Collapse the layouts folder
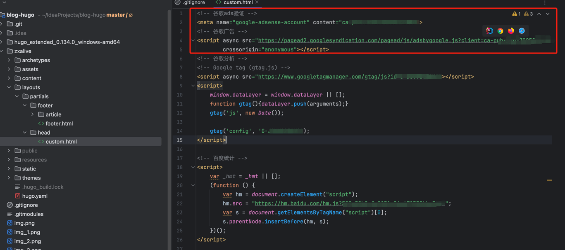 pos(9,87)
